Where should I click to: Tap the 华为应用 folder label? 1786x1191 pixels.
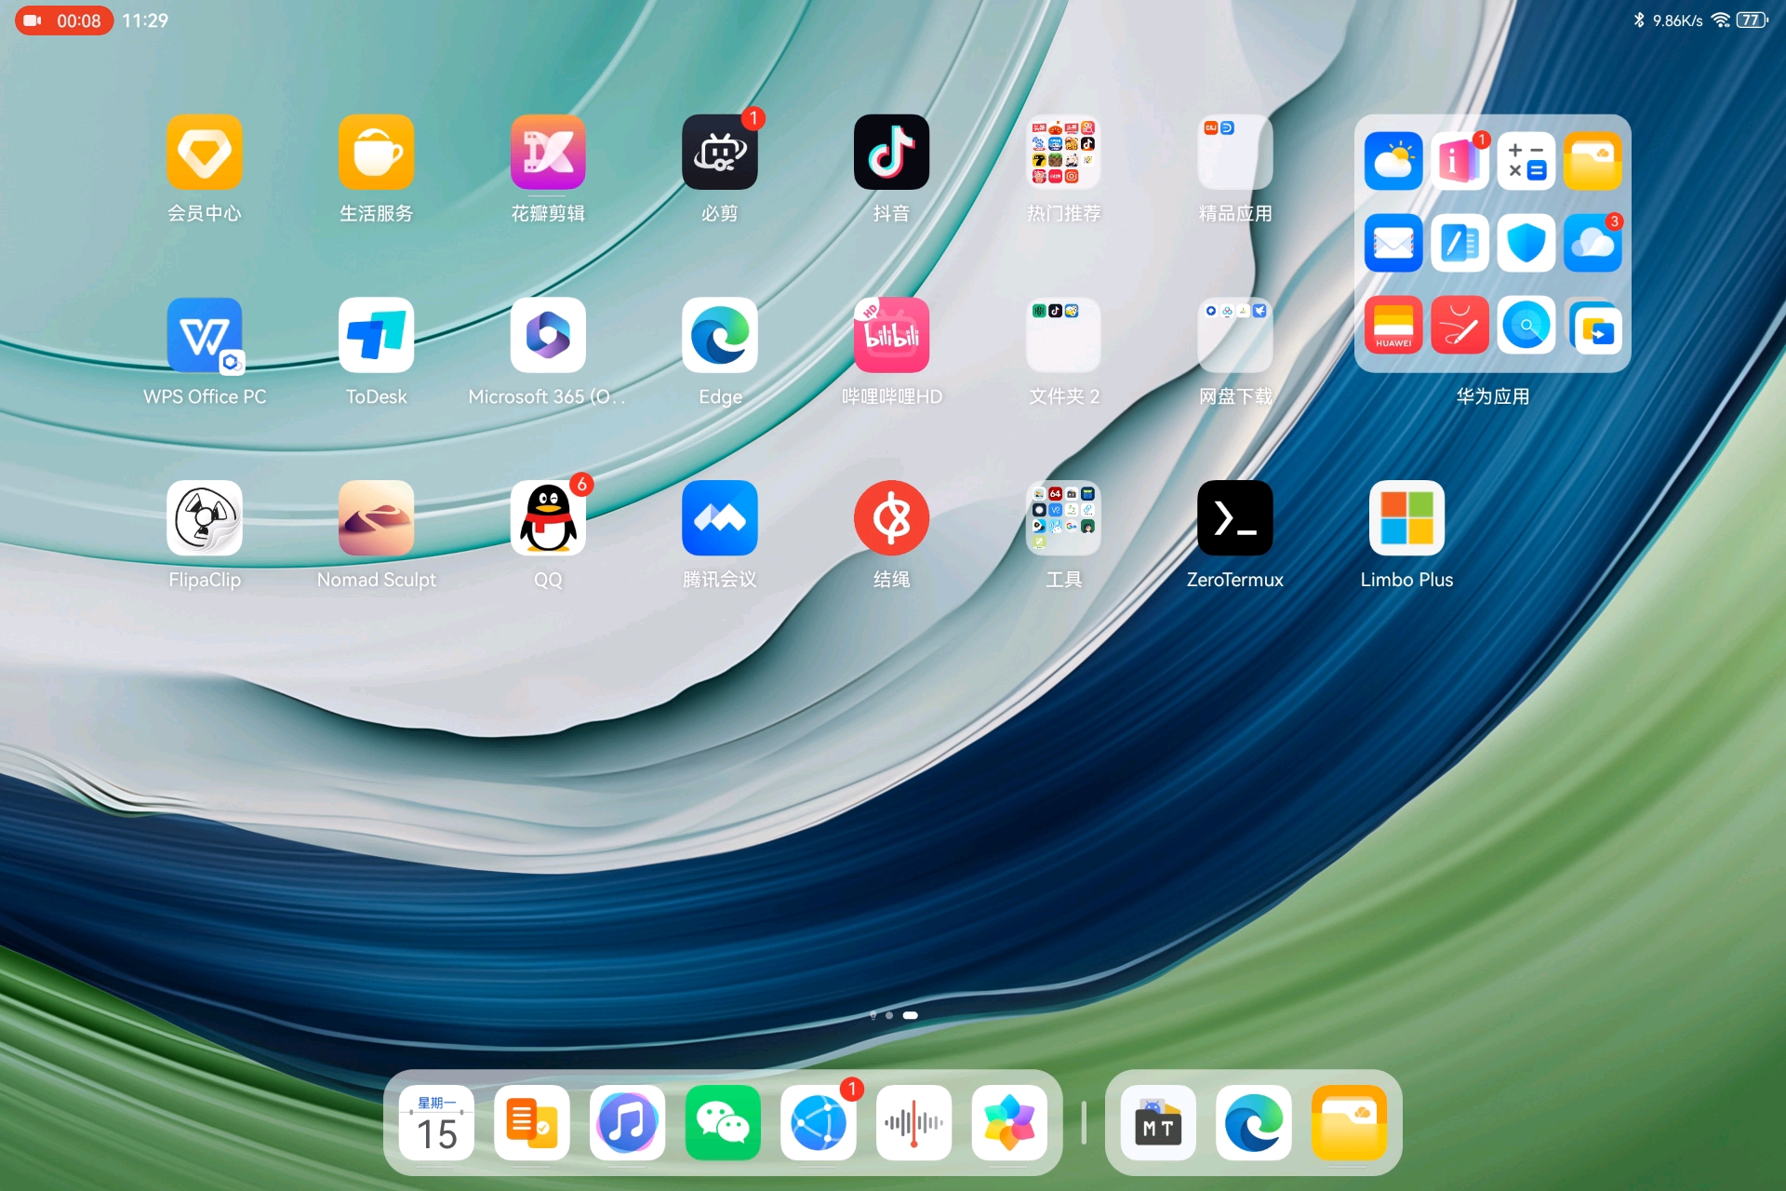pyautogui.click(x=1492, y=396)
